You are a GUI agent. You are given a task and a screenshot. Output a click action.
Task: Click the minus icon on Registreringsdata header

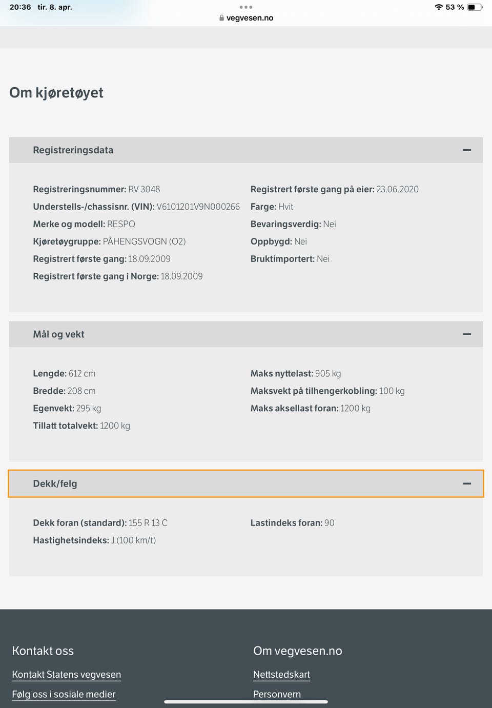tap(467, 150)
